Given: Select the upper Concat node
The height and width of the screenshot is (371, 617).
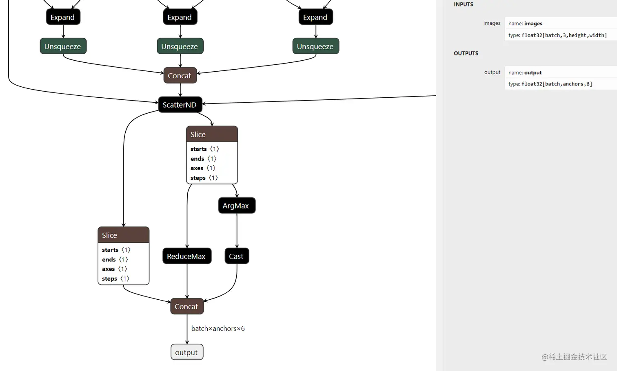Looking at the screenshot, I should [180, 75].
